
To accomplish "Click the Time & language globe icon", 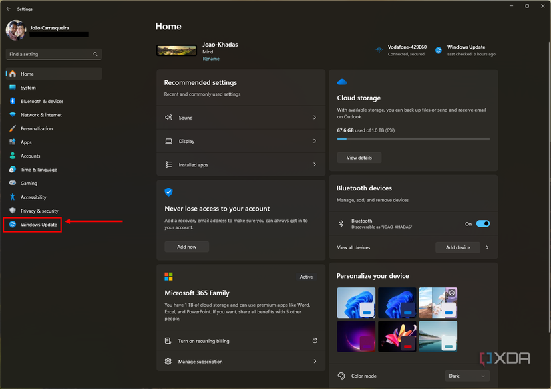I will (x=13, y=170).
